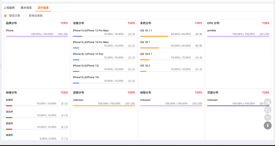Image resolution: width=275 pixels, height=146 pixels.
Task: Select Unknown in the 页面分布 card
Action: coord(212,100)
